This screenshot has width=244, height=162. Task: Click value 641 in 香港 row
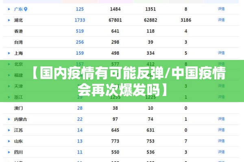tap(115, 31)
